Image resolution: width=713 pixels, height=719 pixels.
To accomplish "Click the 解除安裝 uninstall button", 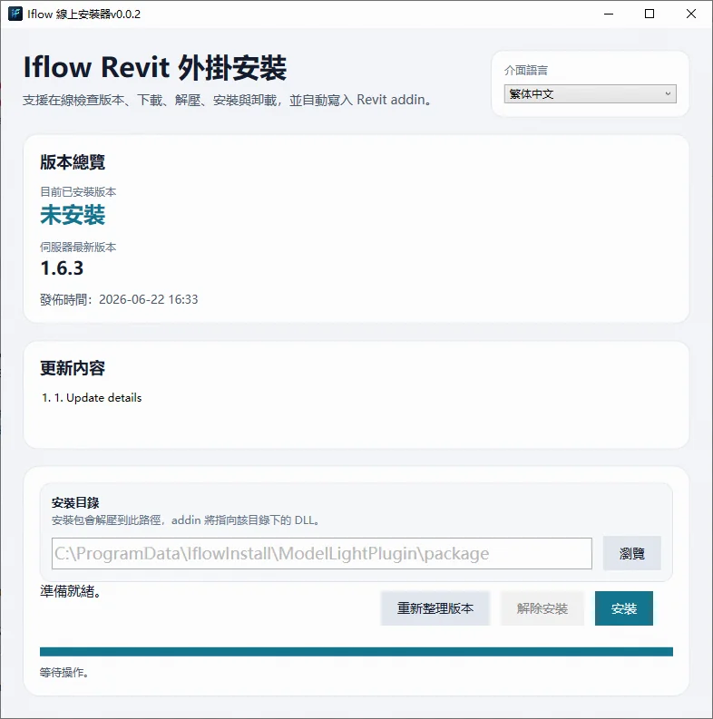I will (542, 608).
